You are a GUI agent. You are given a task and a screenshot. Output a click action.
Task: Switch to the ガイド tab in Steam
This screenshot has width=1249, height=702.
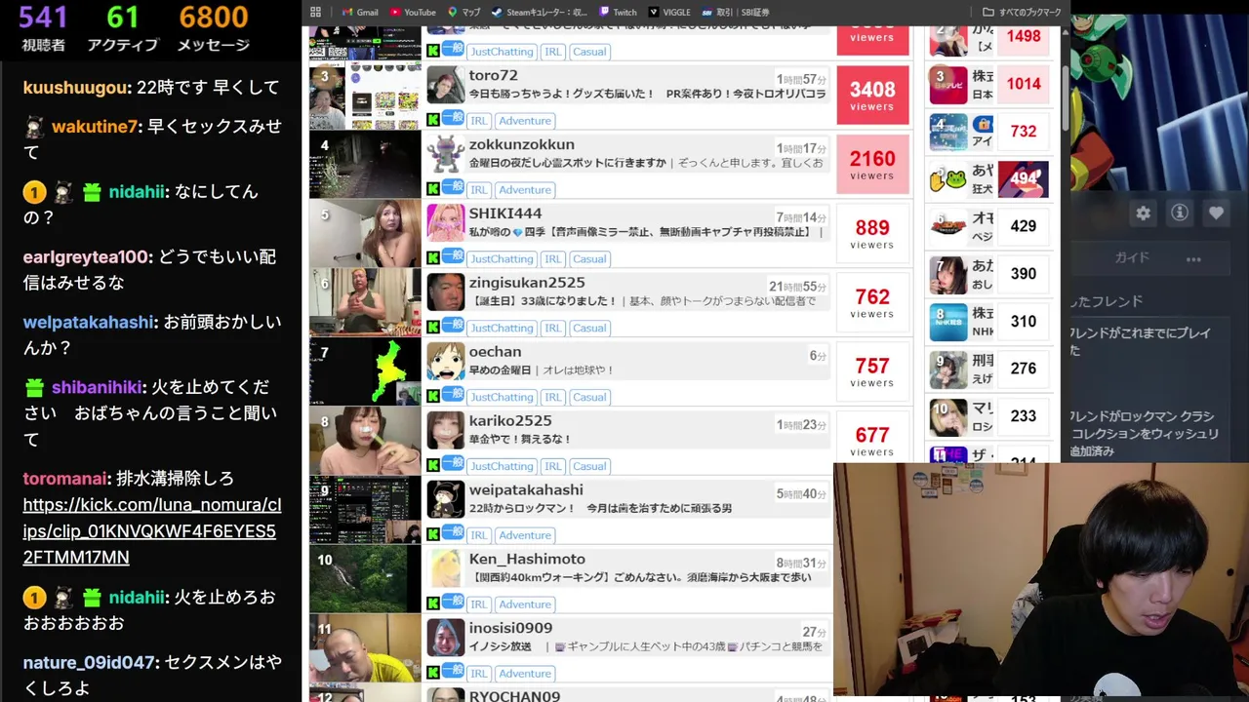tap(1132, 257)
